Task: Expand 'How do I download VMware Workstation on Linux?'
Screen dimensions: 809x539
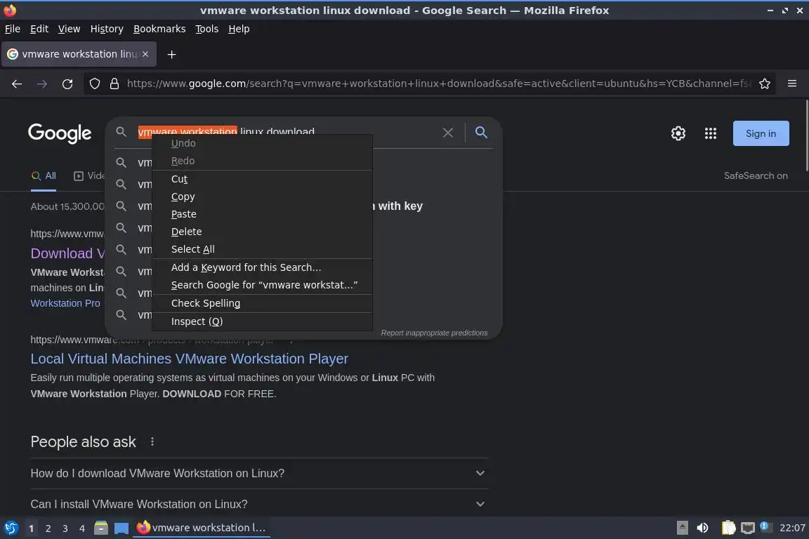Action: coord(260,473)
